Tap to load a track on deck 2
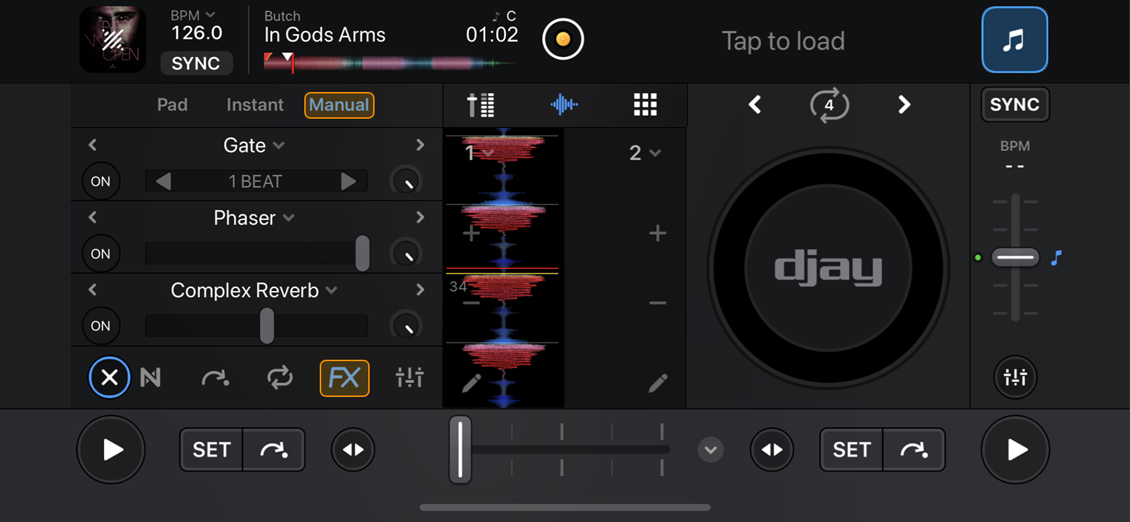This screenshot has width=1130, height=522. tap(783, 41)
